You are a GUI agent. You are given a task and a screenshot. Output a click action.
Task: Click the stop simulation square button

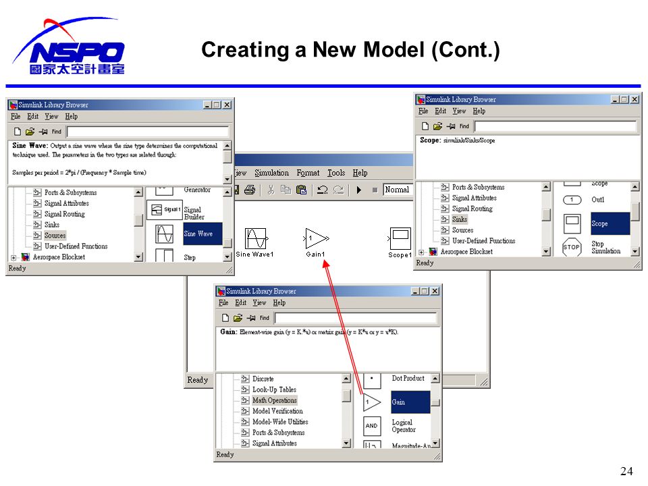click(x=375, y=190)
